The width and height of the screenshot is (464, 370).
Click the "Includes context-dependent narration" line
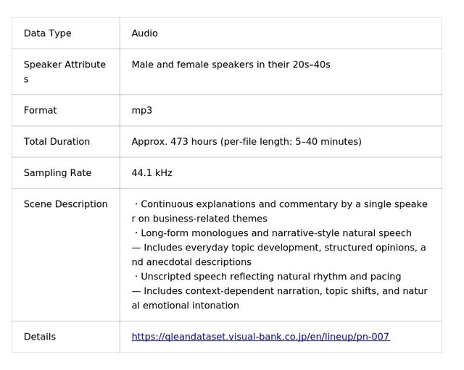tap(279, 291)
